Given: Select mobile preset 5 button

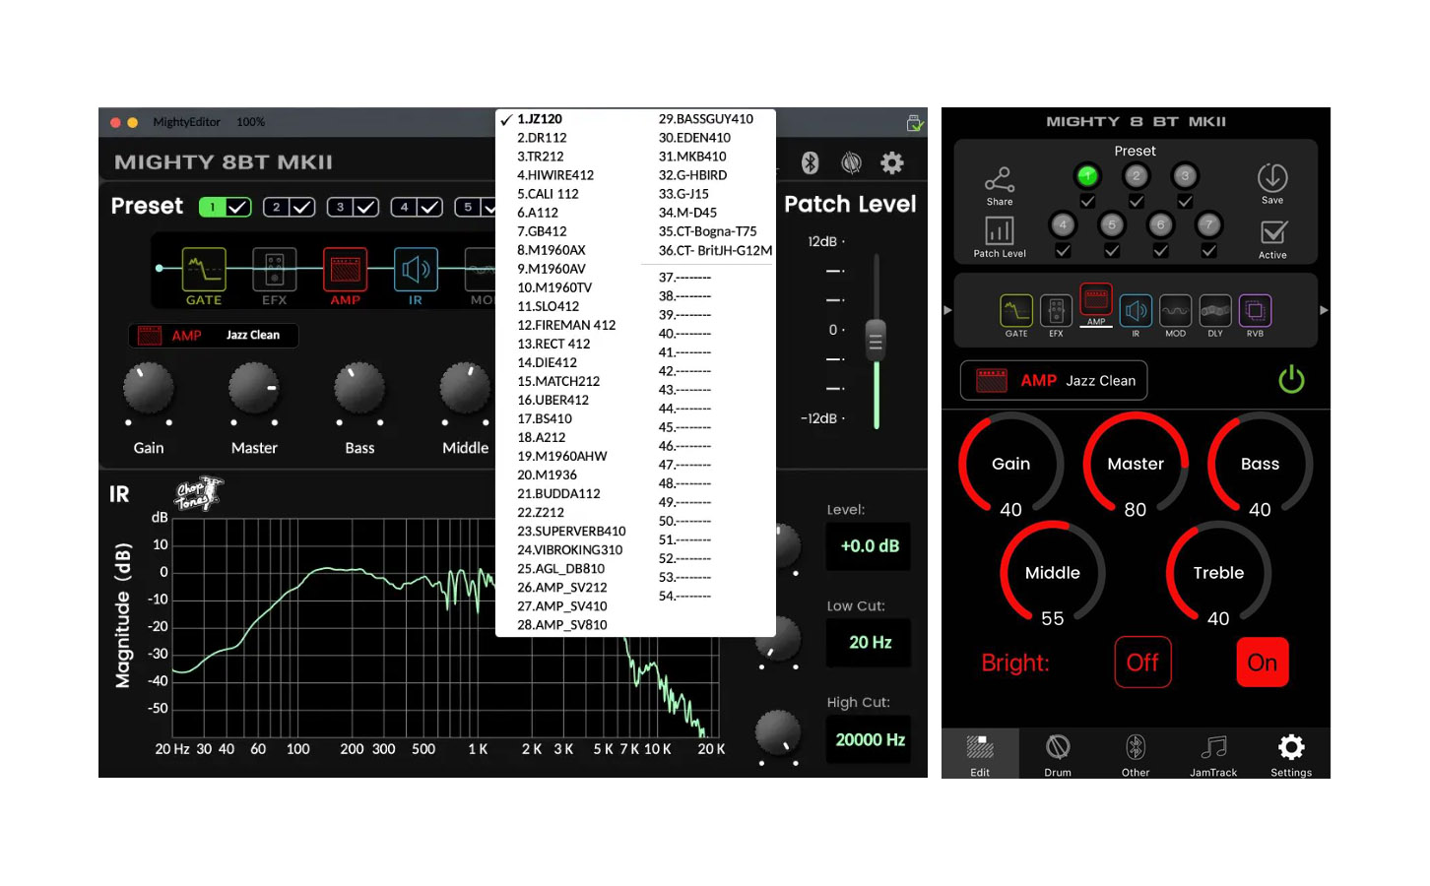Looking at the screenshot, I should [1112, 225].
